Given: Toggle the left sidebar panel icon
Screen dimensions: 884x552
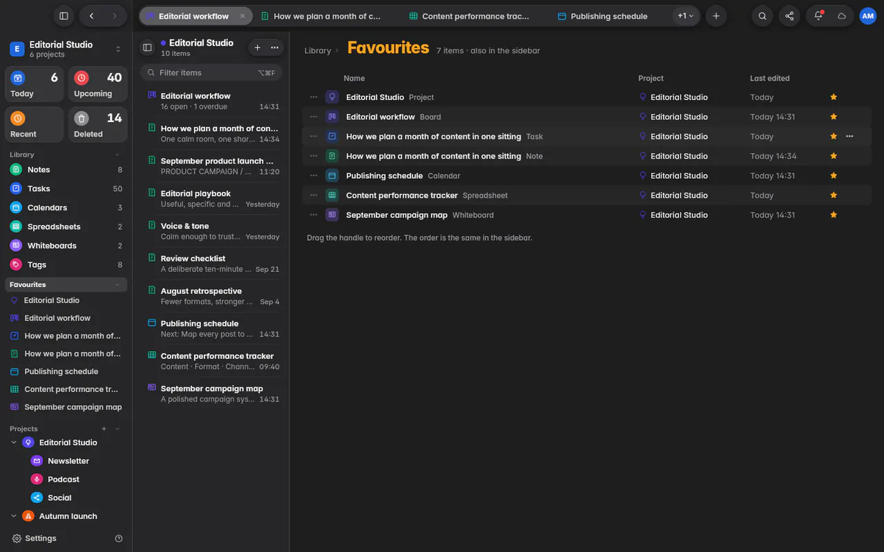Looking at the screenshot, I should (64, 16).
